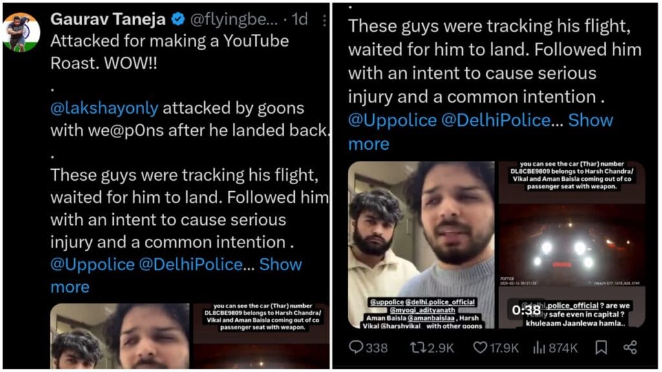
Task: View analytics icon showing 874K views
Action: [555, 347]
